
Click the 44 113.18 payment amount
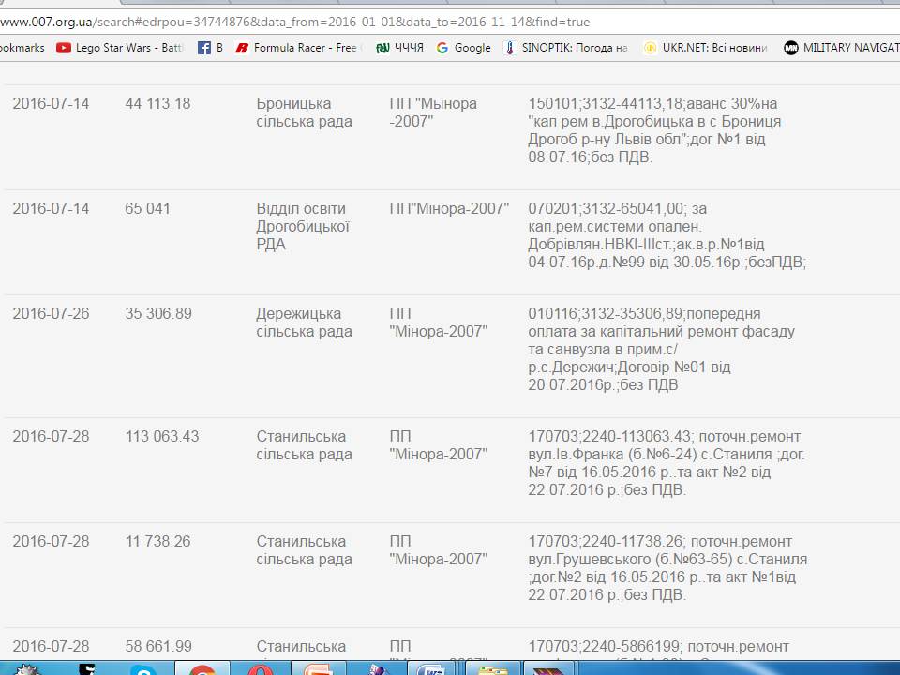pos(157,103)
